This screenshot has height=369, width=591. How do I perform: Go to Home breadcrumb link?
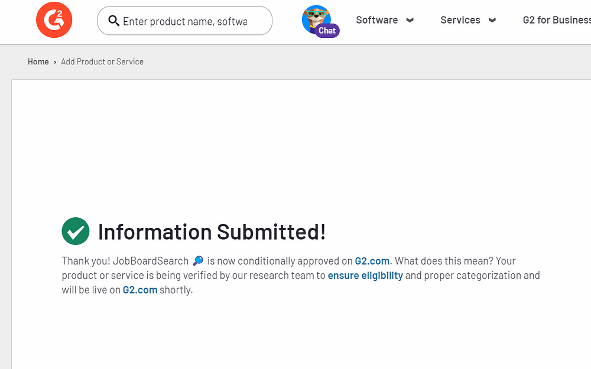point(38,61)
